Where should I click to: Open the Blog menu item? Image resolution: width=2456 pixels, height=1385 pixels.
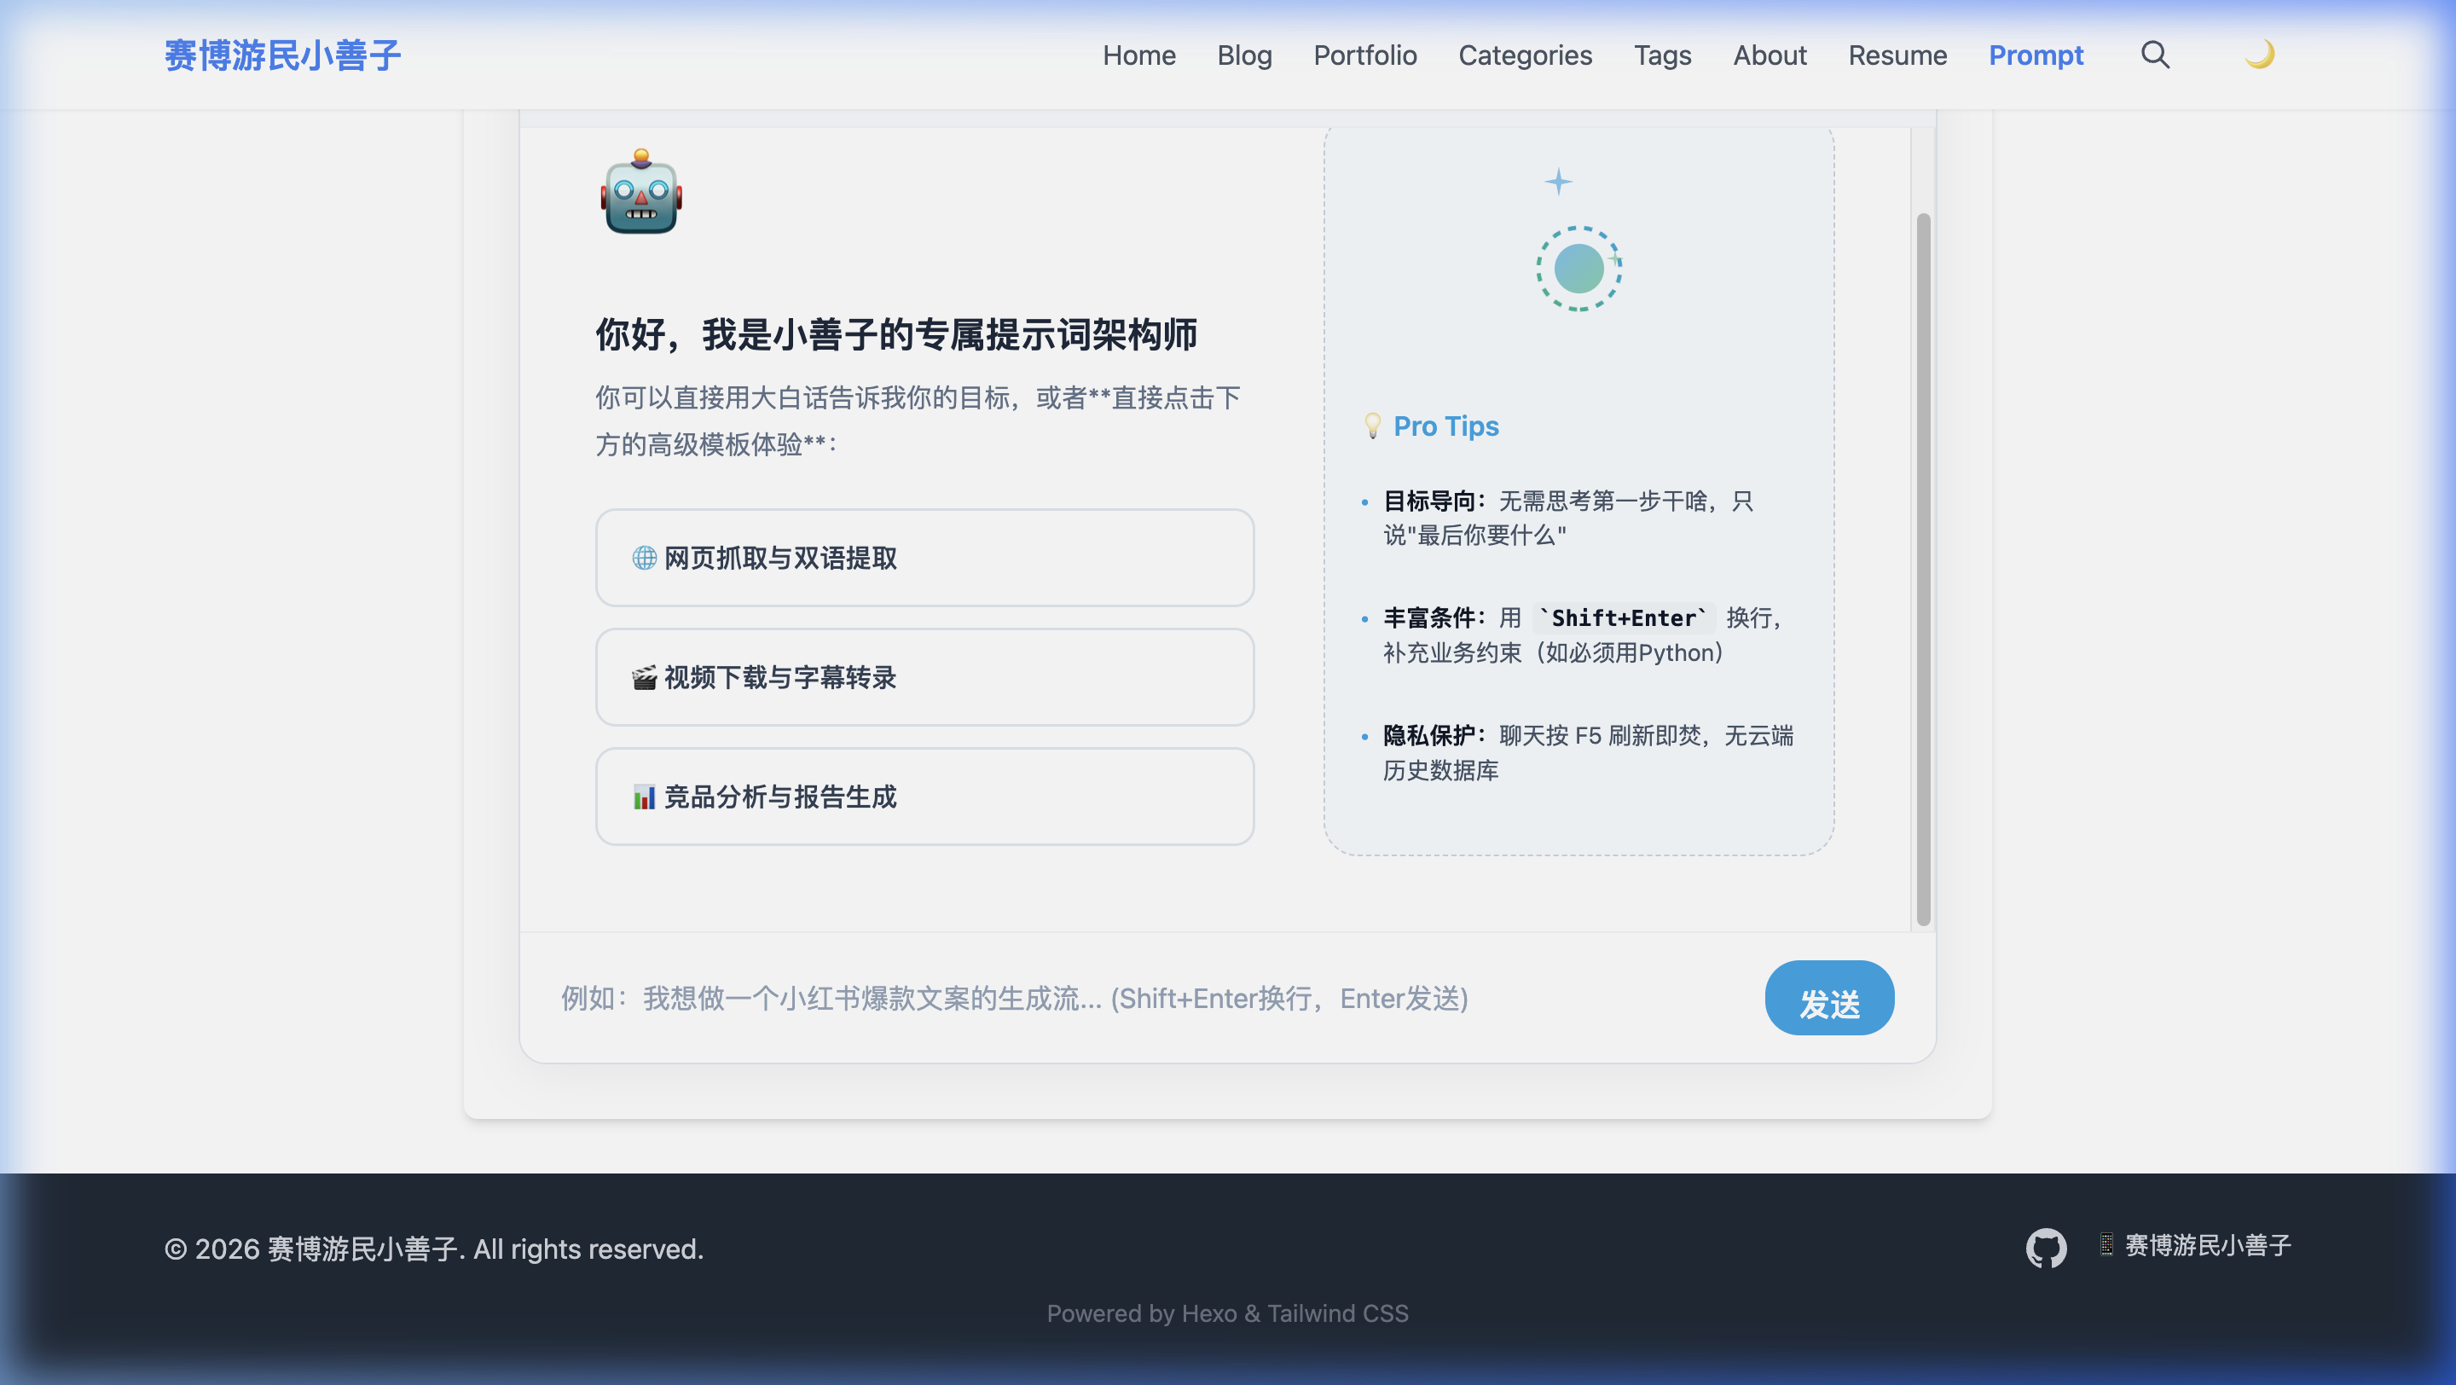tap(1244, 55)
